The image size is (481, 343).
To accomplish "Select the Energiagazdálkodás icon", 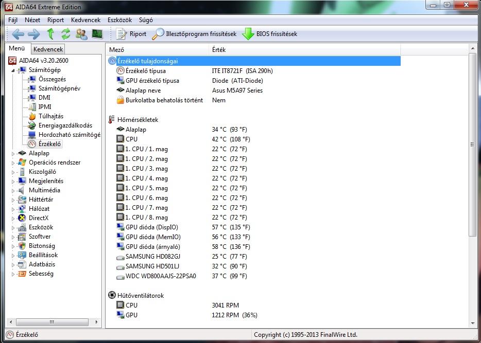I will (x=32, y=125).
